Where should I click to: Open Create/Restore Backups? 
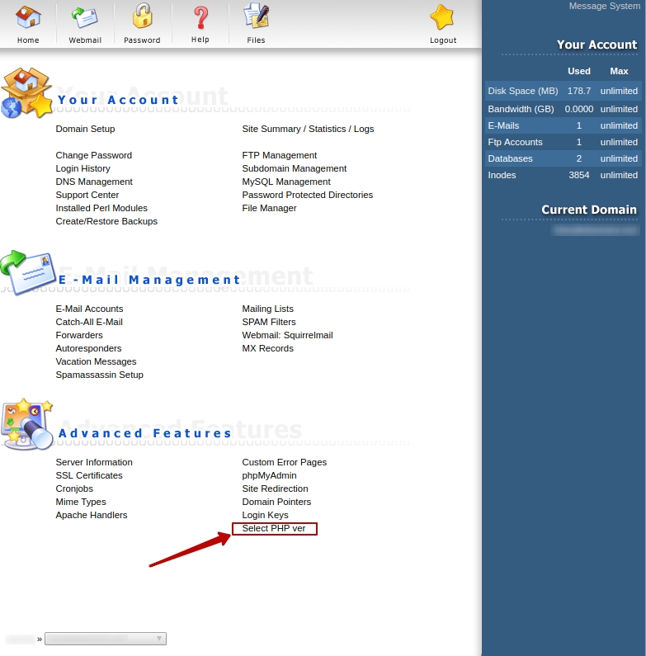coord(106,221)
